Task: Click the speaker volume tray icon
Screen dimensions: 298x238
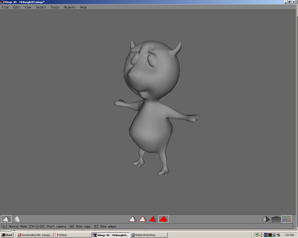Action: pyautogui.click(x=261, y=235)
